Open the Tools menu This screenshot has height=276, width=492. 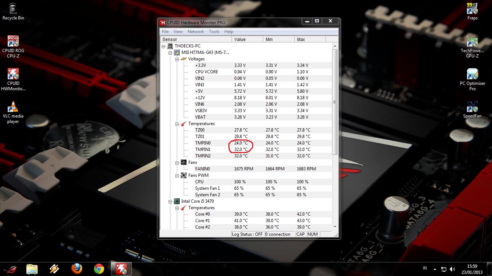tap(214, 32)
